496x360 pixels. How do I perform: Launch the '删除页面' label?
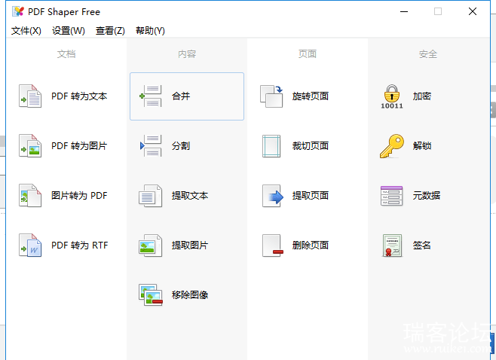pyautogui.click(x=311, y=246)
